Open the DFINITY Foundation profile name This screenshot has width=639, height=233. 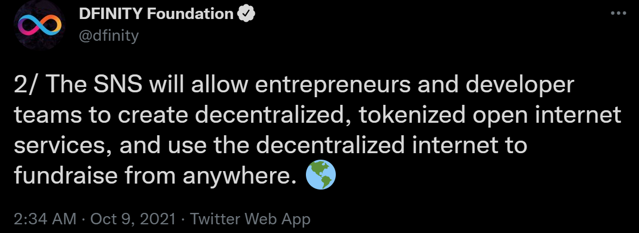coord(156,14)
